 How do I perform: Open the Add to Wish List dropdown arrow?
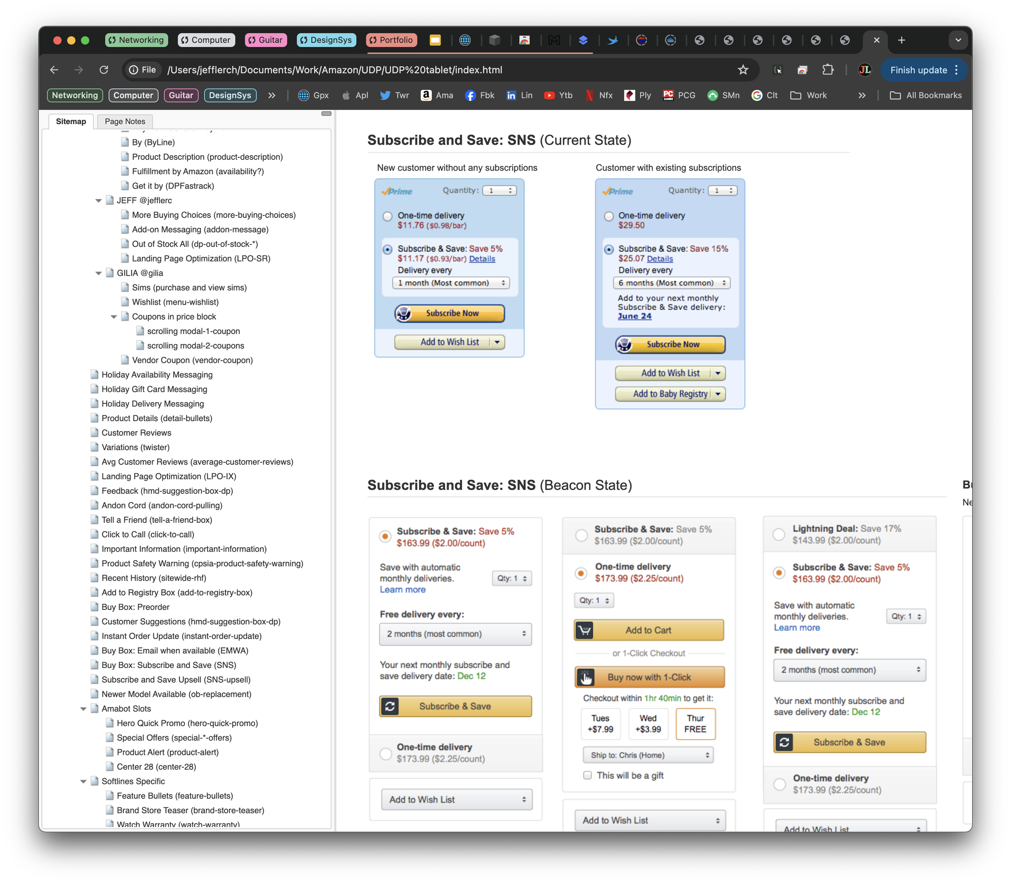click(498, 342)
